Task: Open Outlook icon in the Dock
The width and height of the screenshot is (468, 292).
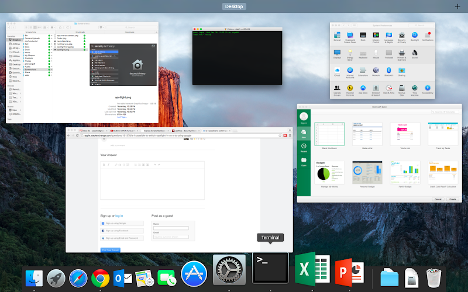Action: point(122,279)
